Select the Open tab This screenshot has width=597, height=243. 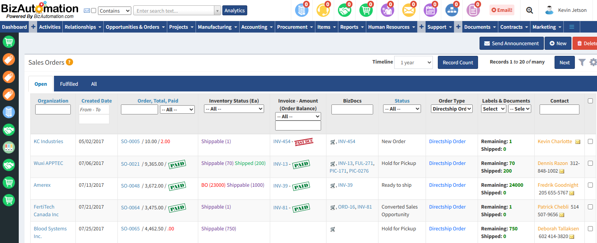(x=41, y=84)
